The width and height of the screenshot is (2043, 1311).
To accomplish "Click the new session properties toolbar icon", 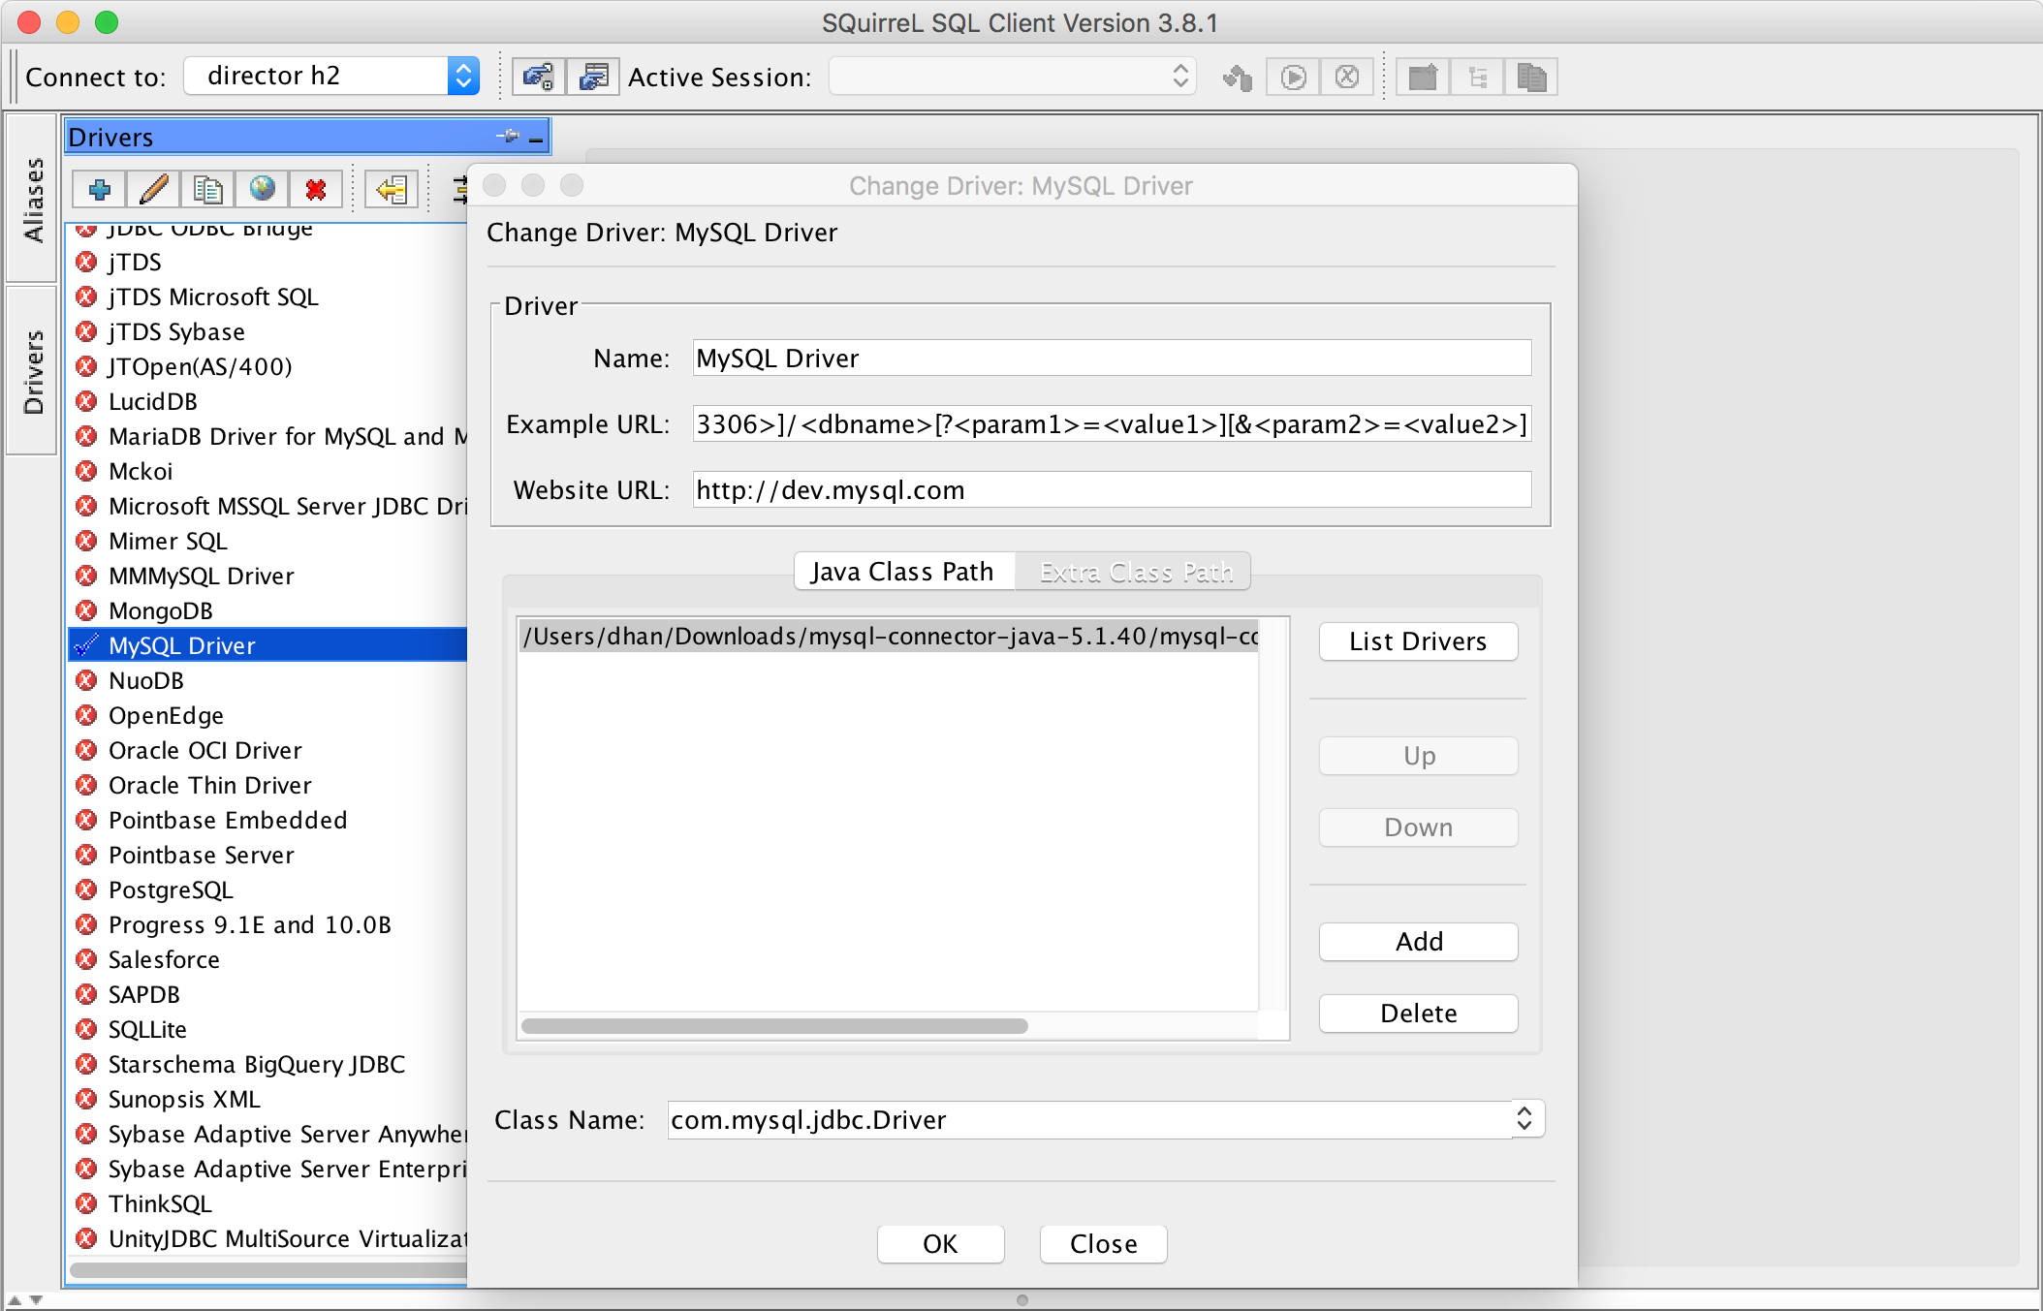I will (x=592, y=77).
